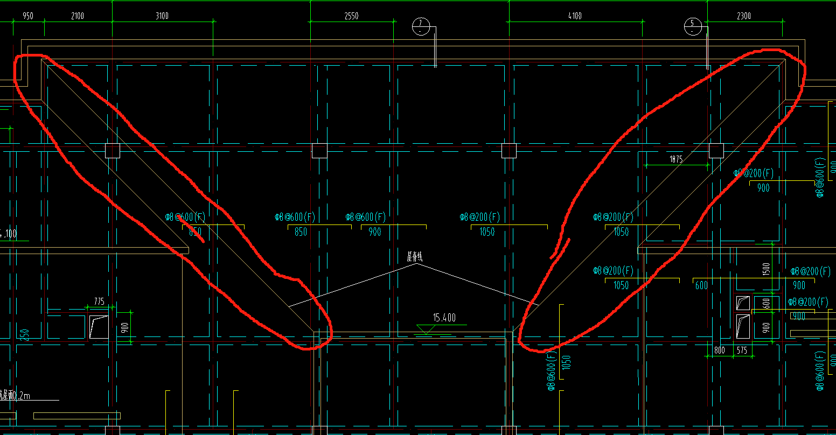
Task: Select the horizontal Φ8@600(F) label above 900
Action: (366, 217)
